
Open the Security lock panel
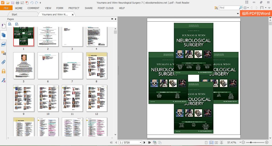(3, 71)
